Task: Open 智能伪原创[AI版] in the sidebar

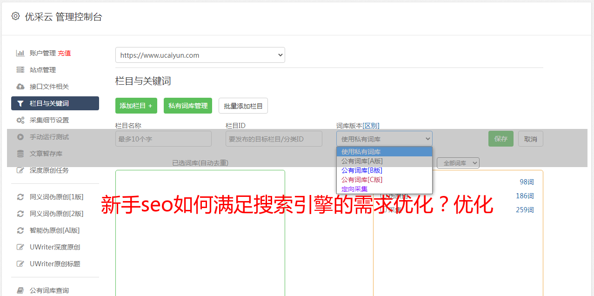Action: click(x=55, y=230)
